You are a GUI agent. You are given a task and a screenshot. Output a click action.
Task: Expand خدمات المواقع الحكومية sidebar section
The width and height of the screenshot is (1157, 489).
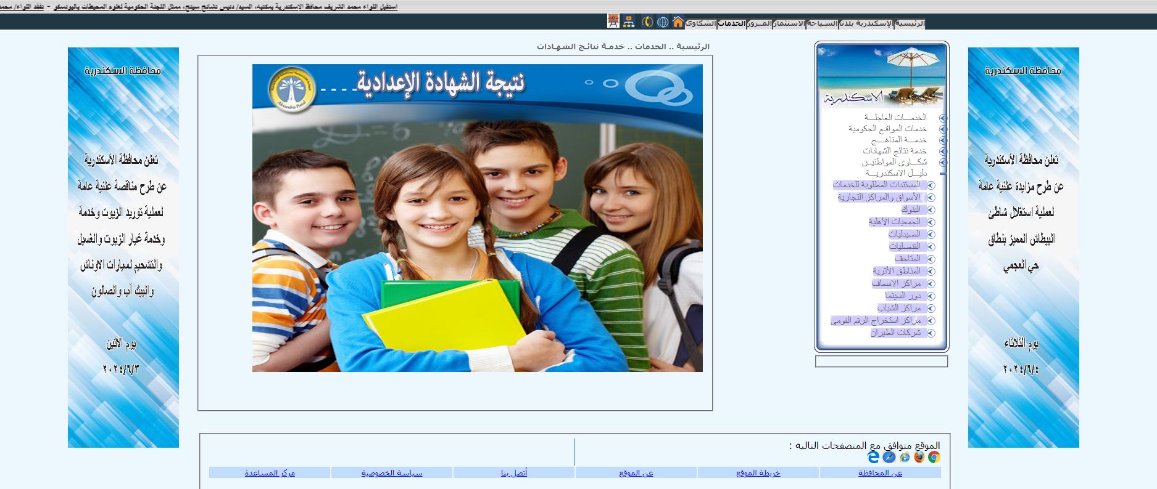click(x=942, y=129)
